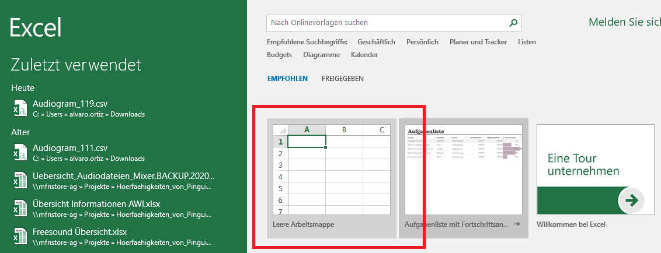Select the Planer und Tracker suggestion
The image size is (661, 253).
[478, 42]
